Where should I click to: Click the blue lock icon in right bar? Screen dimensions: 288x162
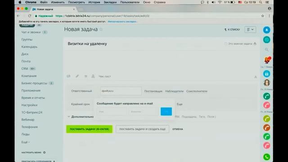click(266, 74)
